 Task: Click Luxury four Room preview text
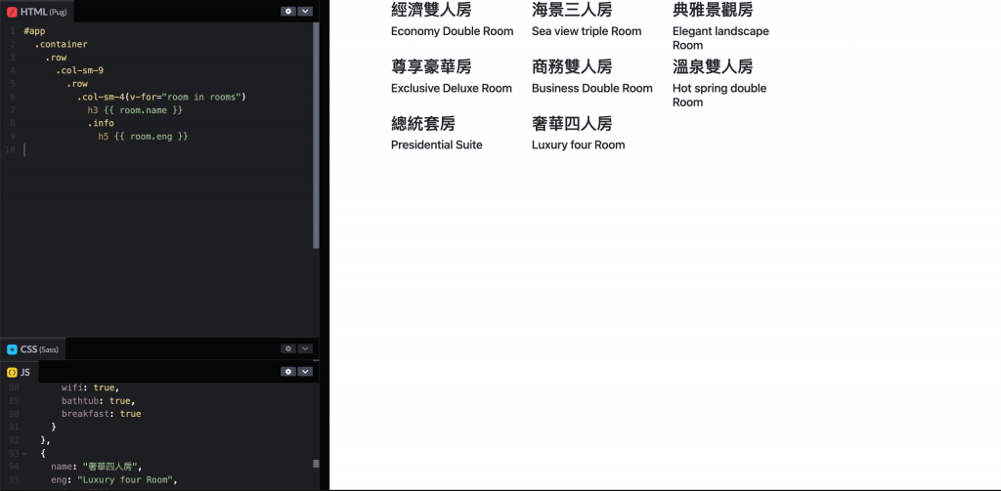(x=579, y=144)
